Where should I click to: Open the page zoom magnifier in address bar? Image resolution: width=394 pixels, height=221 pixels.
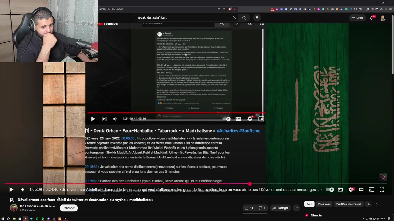(x=224, y=9)
